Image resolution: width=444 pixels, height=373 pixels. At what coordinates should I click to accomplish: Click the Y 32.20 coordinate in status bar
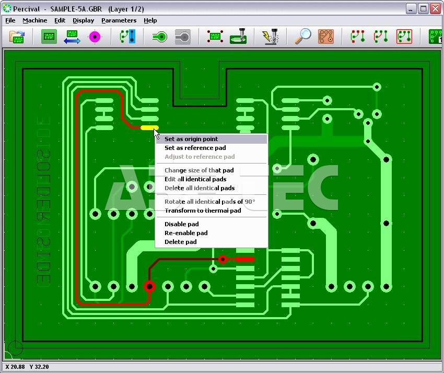[39, 367]
